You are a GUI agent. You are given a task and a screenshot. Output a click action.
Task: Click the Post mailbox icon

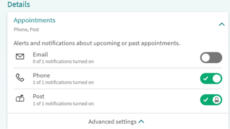click(20, 98)
